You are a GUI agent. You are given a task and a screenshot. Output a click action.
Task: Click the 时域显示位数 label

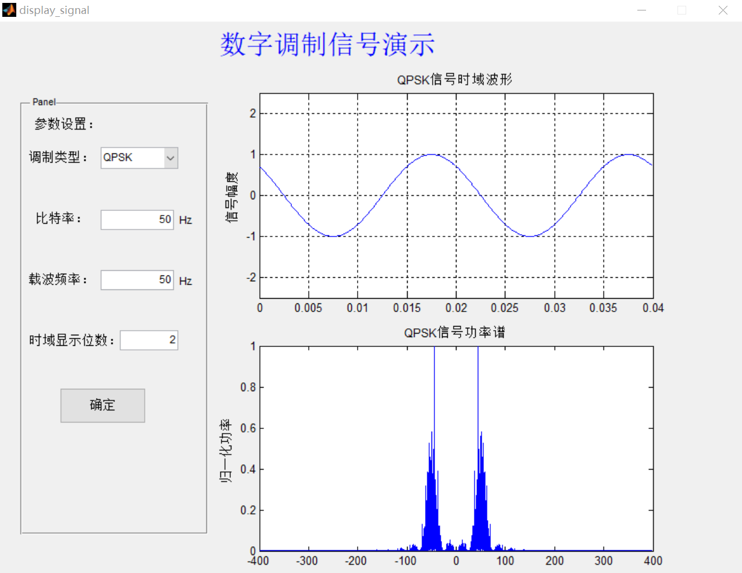[x=72, y=340]
